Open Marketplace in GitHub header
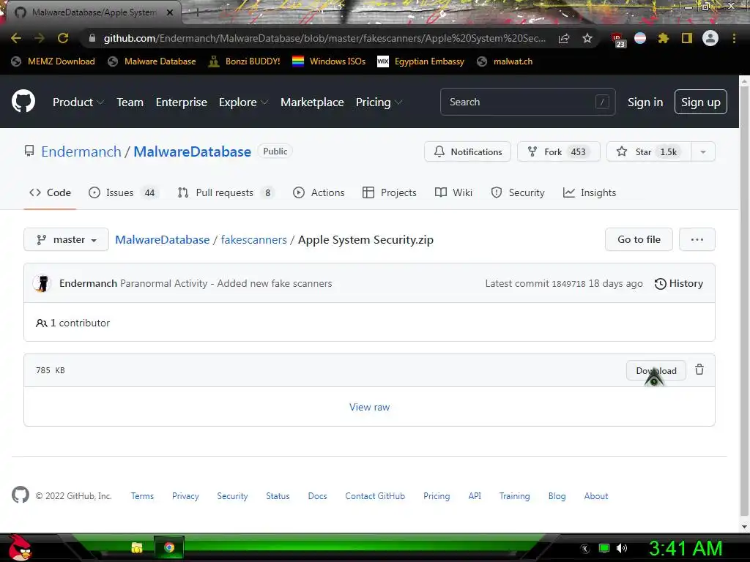 coord(312,102)
